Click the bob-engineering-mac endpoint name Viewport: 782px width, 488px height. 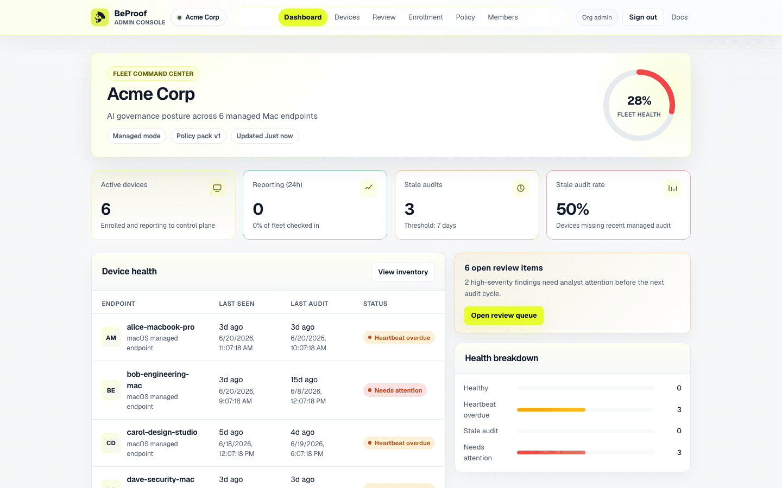click(x=158, y=380)
